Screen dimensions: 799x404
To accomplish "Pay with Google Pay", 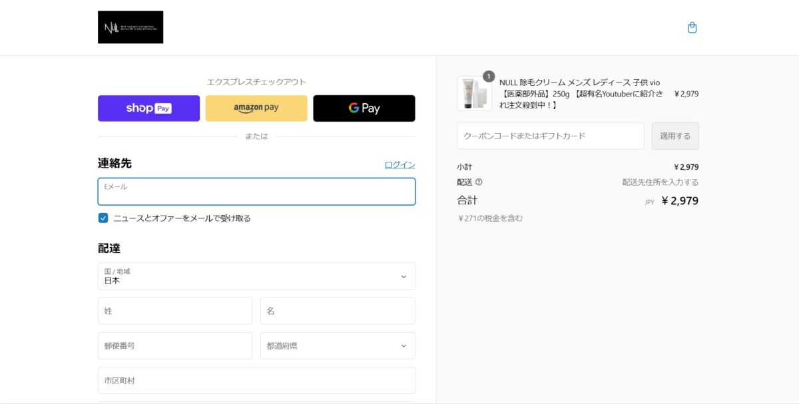I will click(x=364, y=108).
